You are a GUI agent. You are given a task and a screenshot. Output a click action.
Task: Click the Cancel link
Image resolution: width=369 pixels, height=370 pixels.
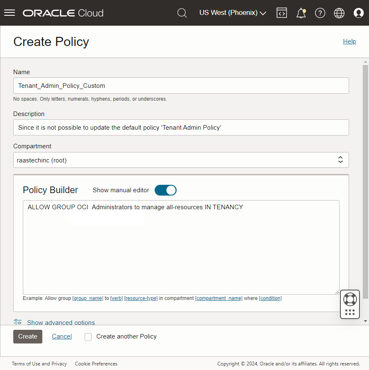pos(62,336)
